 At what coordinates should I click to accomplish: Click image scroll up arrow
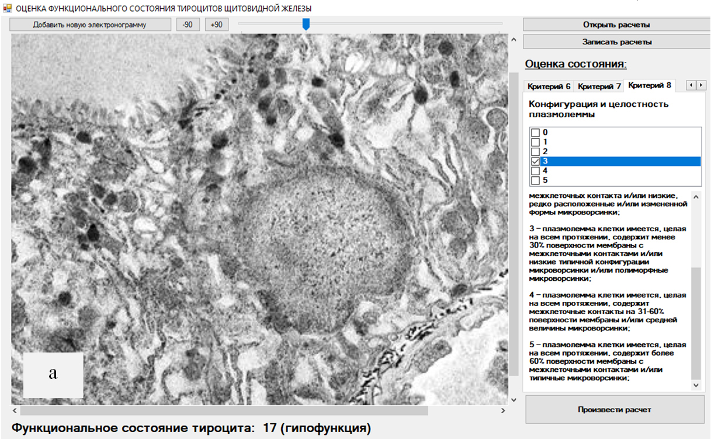pyautogui.click(x=514, y=40)
